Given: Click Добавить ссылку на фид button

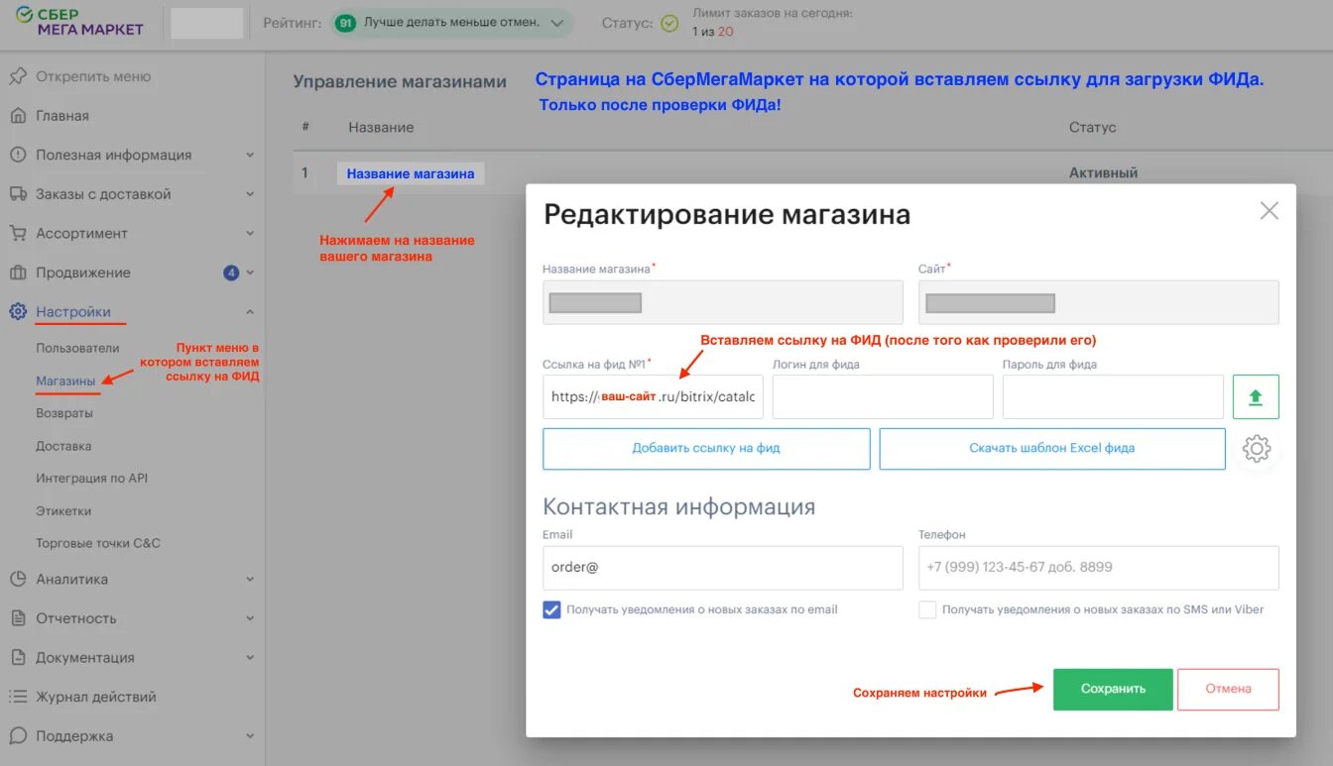Looking at the screenshot, I should pos(706,448).
